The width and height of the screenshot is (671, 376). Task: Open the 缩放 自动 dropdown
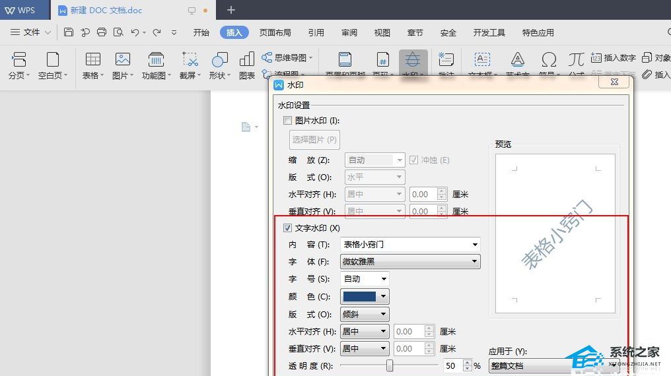374,160
